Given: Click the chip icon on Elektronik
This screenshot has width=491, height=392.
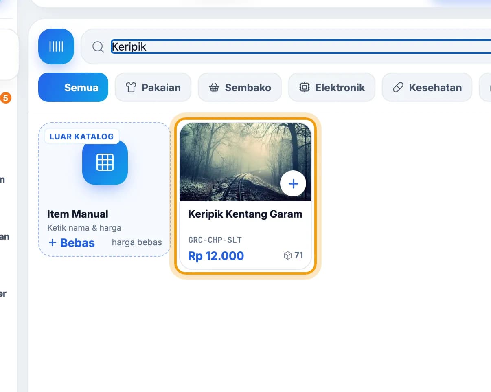Looking at the screenshot, I should [304, 87].
